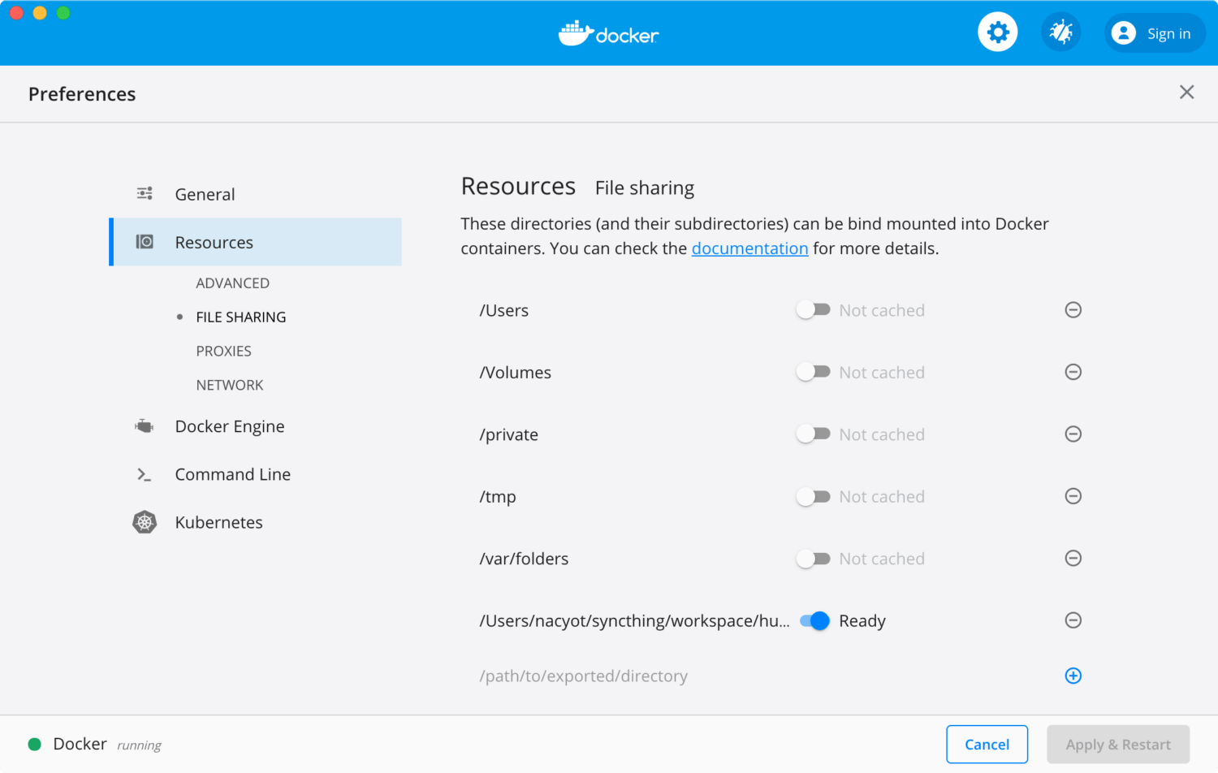
Task: Click the Docker Engine icon
Action: click(145, 426)
